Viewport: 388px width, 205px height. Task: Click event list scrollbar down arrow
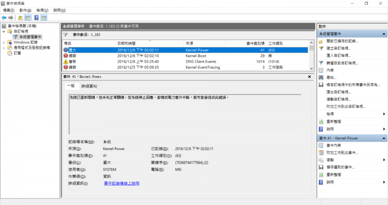pos(311,69)
